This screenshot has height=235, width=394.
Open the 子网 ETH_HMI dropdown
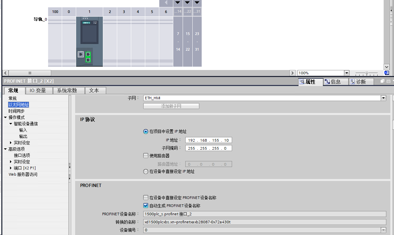(x=383, y=98)
